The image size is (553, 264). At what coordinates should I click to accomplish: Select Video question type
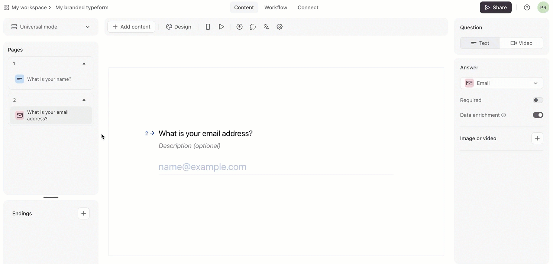click(x=521, y=43)
